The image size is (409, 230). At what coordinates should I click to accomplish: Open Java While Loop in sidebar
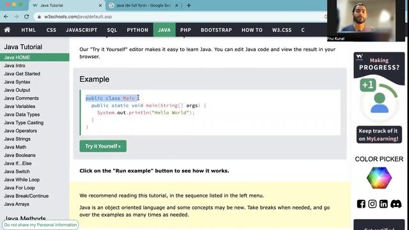[35, 180]
